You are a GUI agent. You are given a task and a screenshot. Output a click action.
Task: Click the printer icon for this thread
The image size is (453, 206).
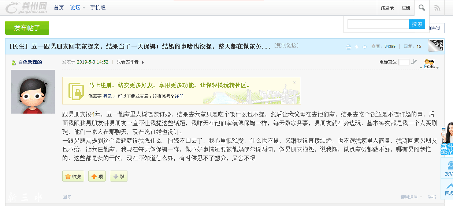(348, 47)
